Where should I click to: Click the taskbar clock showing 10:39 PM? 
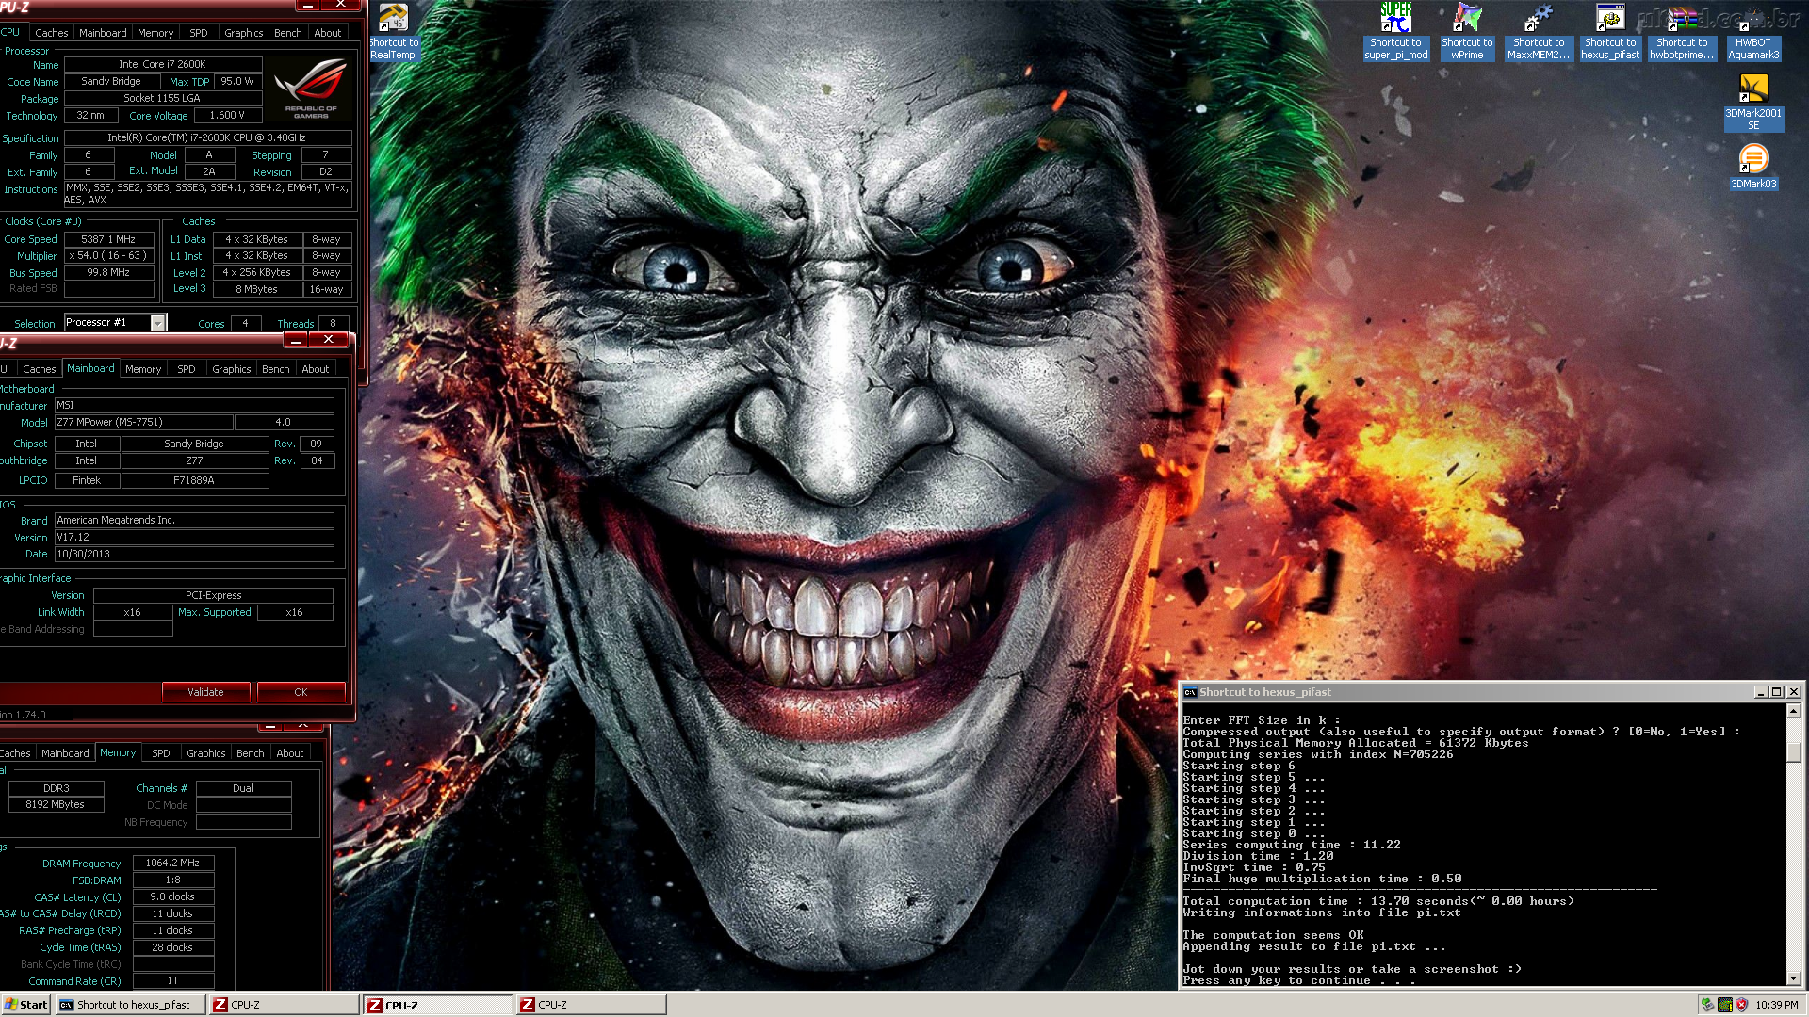[x=1776, y=1005]
